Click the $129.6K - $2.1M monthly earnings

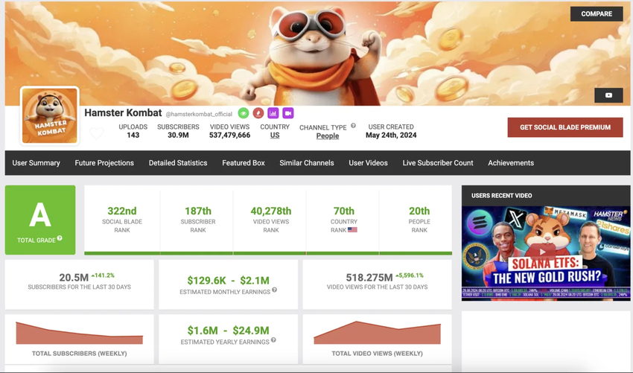[x=228, y=280]
